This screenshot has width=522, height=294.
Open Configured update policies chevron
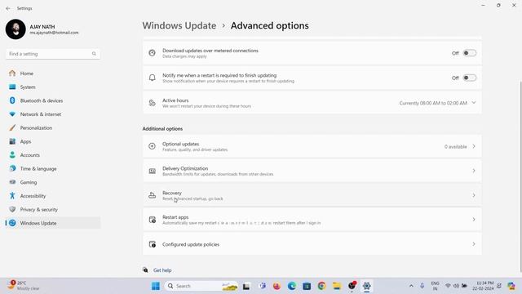(474, 244)
